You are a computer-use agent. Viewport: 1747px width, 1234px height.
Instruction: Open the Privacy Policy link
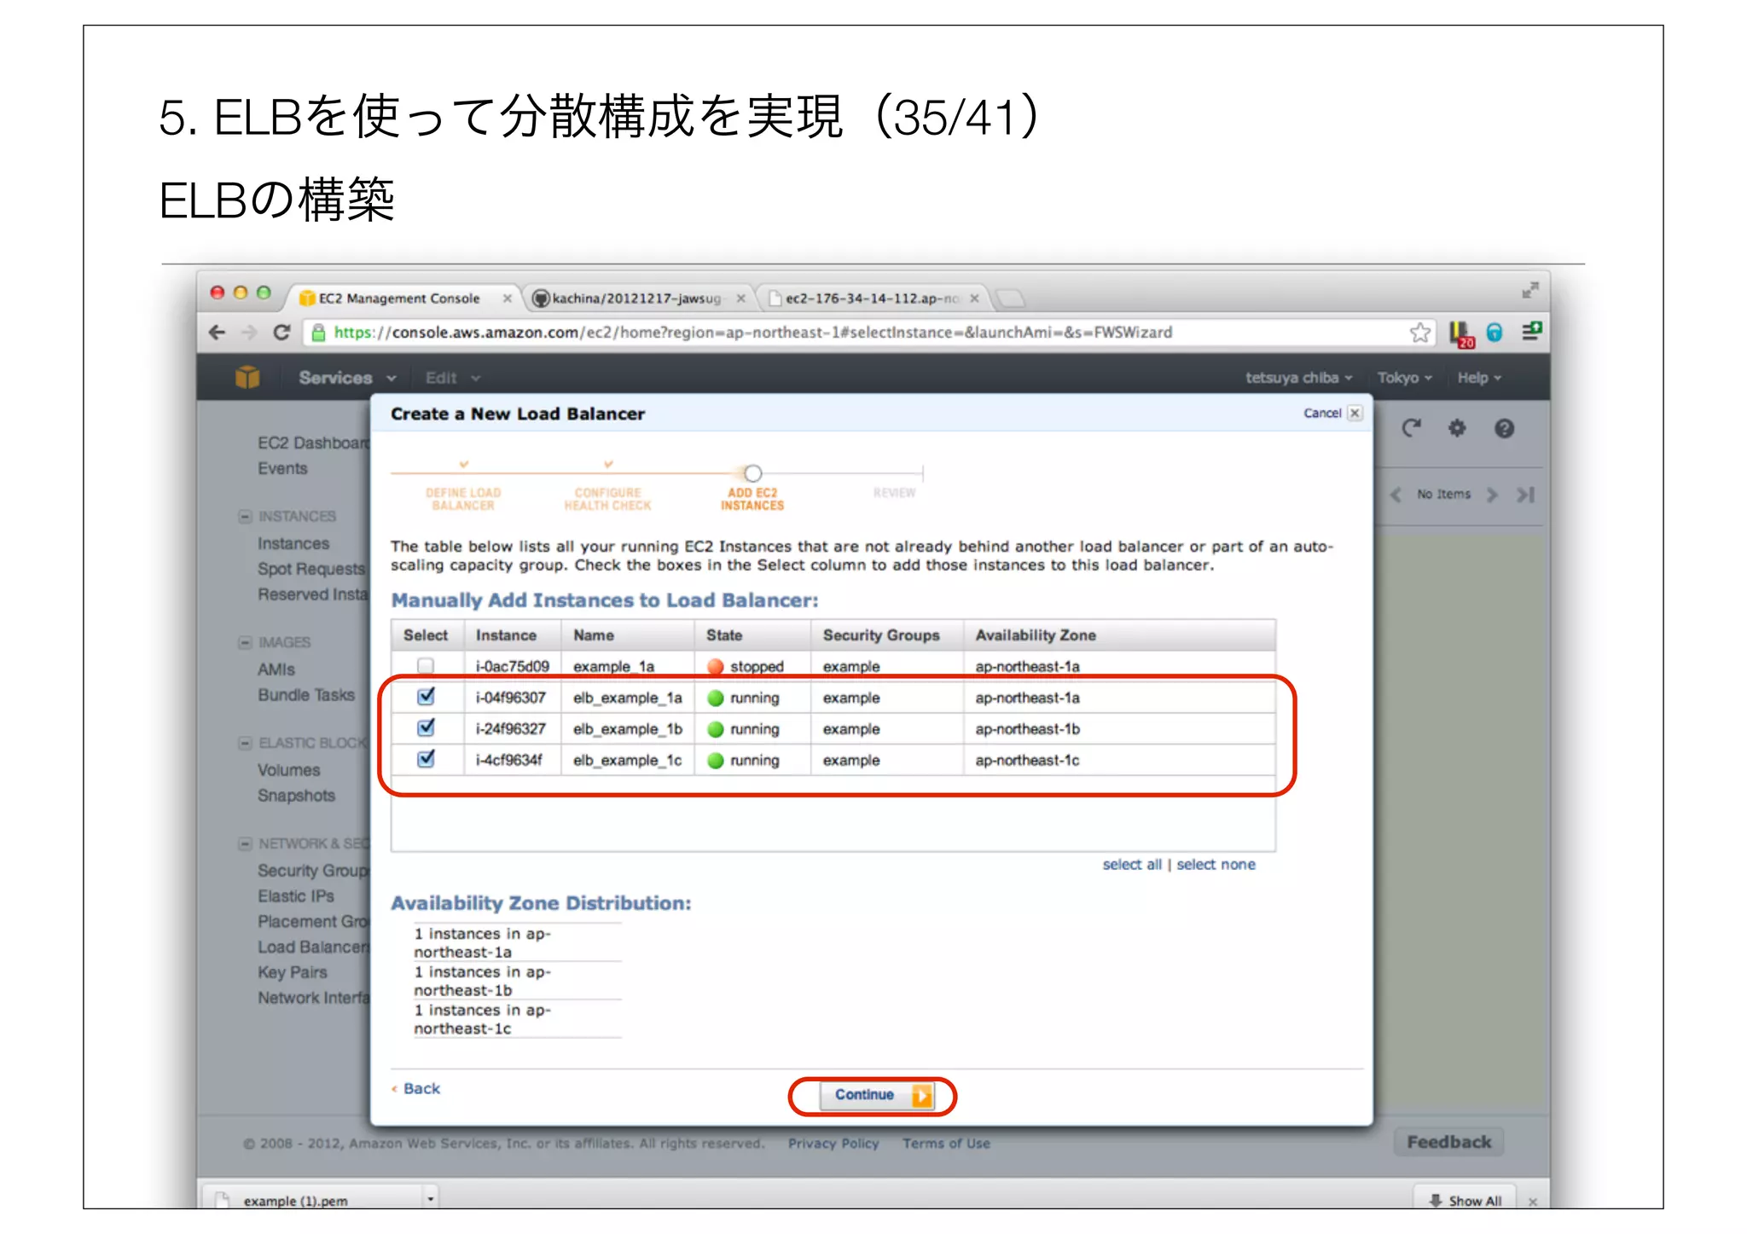pyautogui.click(x=833, y=1144)
